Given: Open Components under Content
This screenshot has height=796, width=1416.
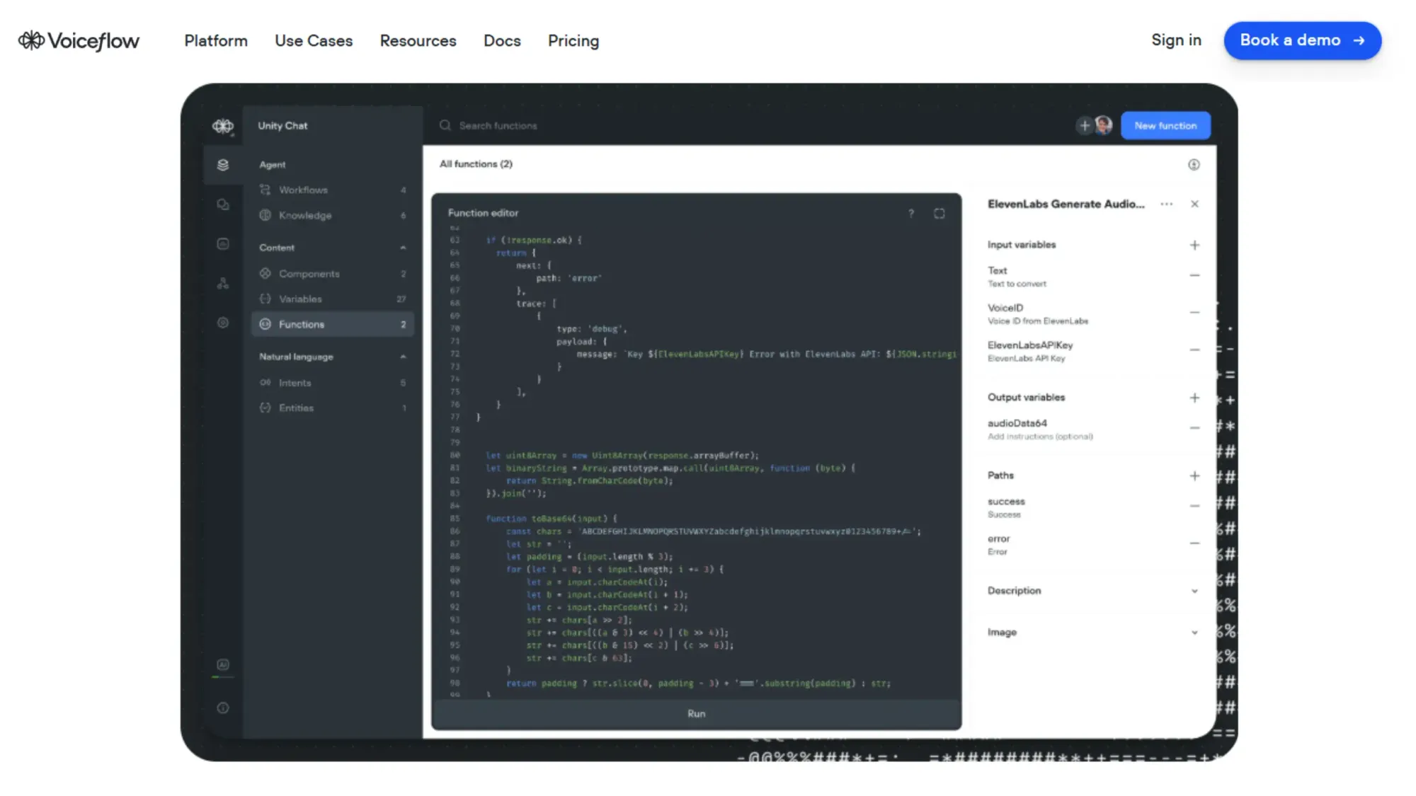Looking at the screenshot, I should [x=309, y=273].
